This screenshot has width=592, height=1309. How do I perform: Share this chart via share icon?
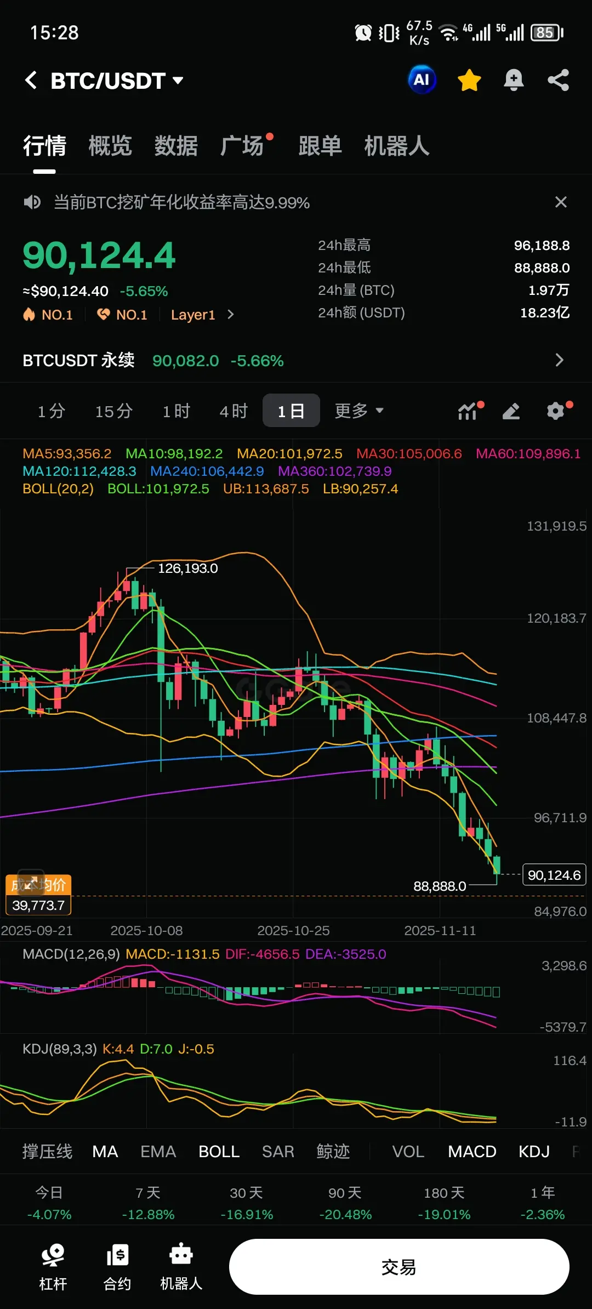[x=558, y=80]
